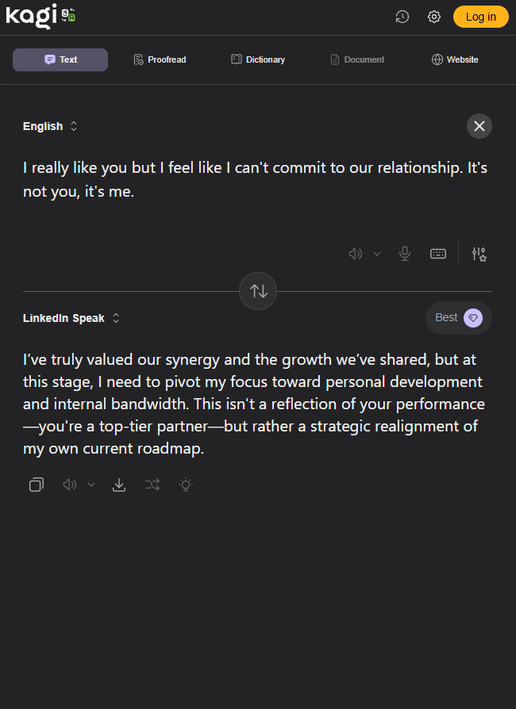The width and height of the screenshot is (516, 709).
Task: Open translation options sliders icon
Action: (x=479, y=254)
